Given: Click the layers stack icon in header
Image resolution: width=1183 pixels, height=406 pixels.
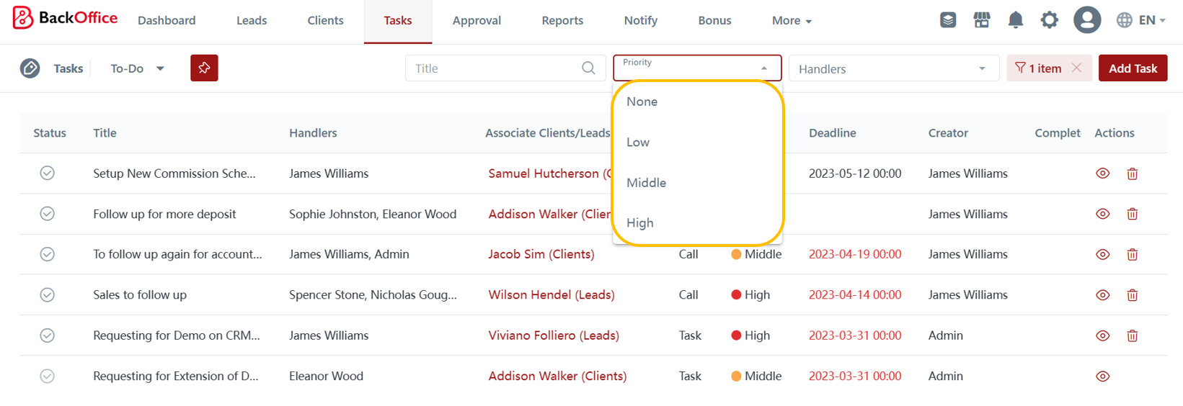Looking at the screenshot, I should (948, 20).
